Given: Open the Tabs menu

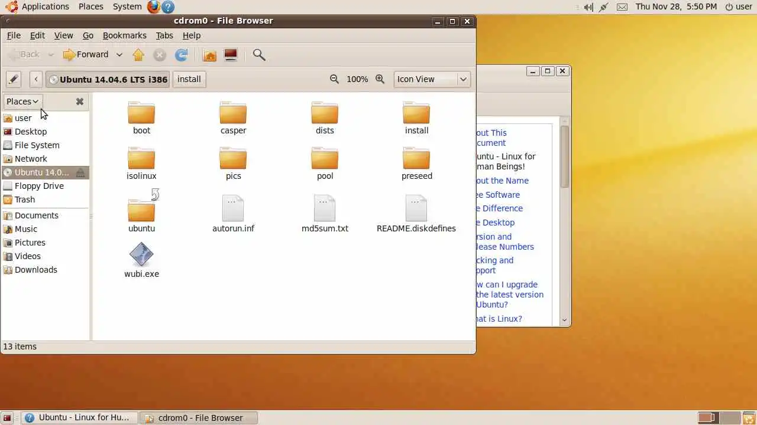Looking at the screenshot, I should (164, 35).
